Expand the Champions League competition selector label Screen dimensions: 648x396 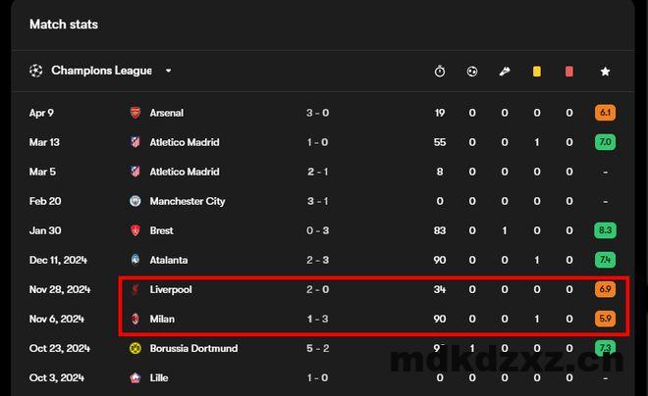tap(101, 71)
